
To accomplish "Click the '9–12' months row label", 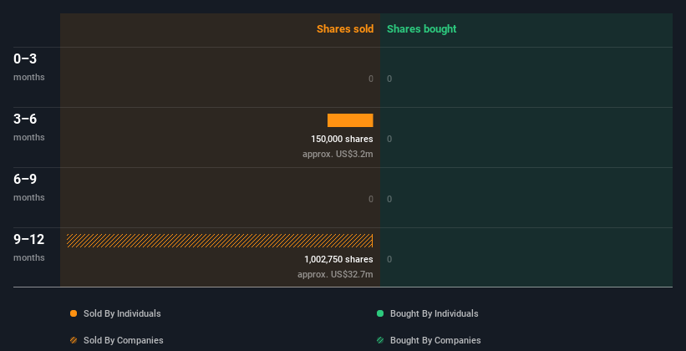I will click(29, 239).
